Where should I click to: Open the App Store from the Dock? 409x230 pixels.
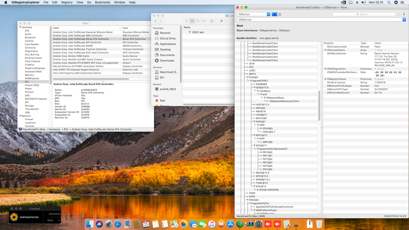point(230,224)
